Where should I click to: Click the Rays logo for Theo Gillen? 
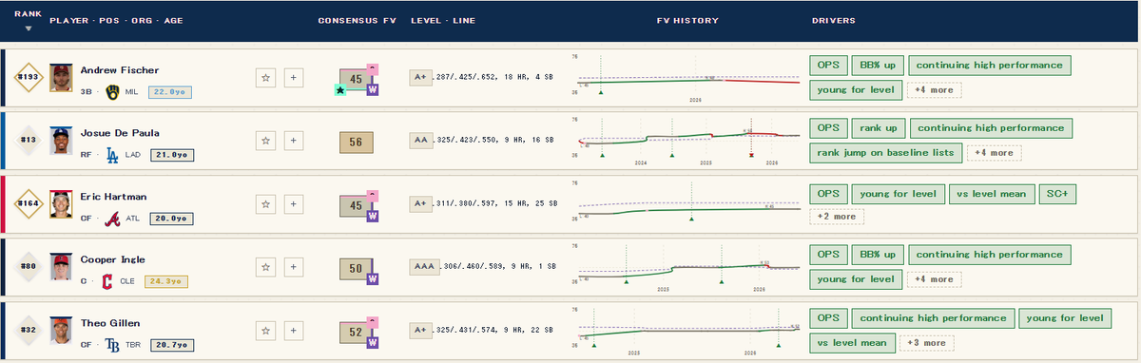pos(111,344)
